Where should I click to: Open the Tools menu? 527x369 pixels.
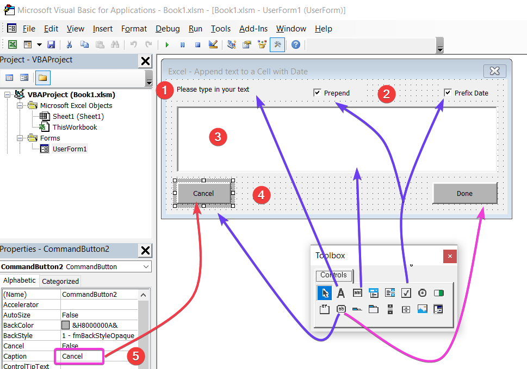pyautogui.click(x=221, y=29)
